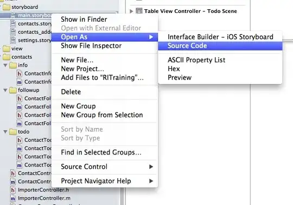
Task: Click the ImporterController.h header file icon
Action: pyautogui.click(x=13, y=190)
